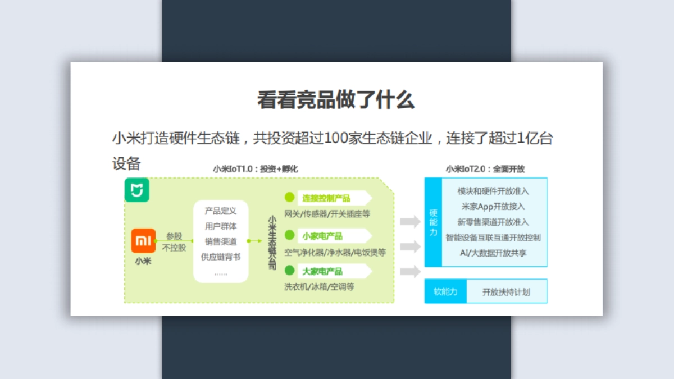Click the green bullet beside 连接控制产品
Image resolution: width=674 pixels, height=379 pixels.
point(289,198)
